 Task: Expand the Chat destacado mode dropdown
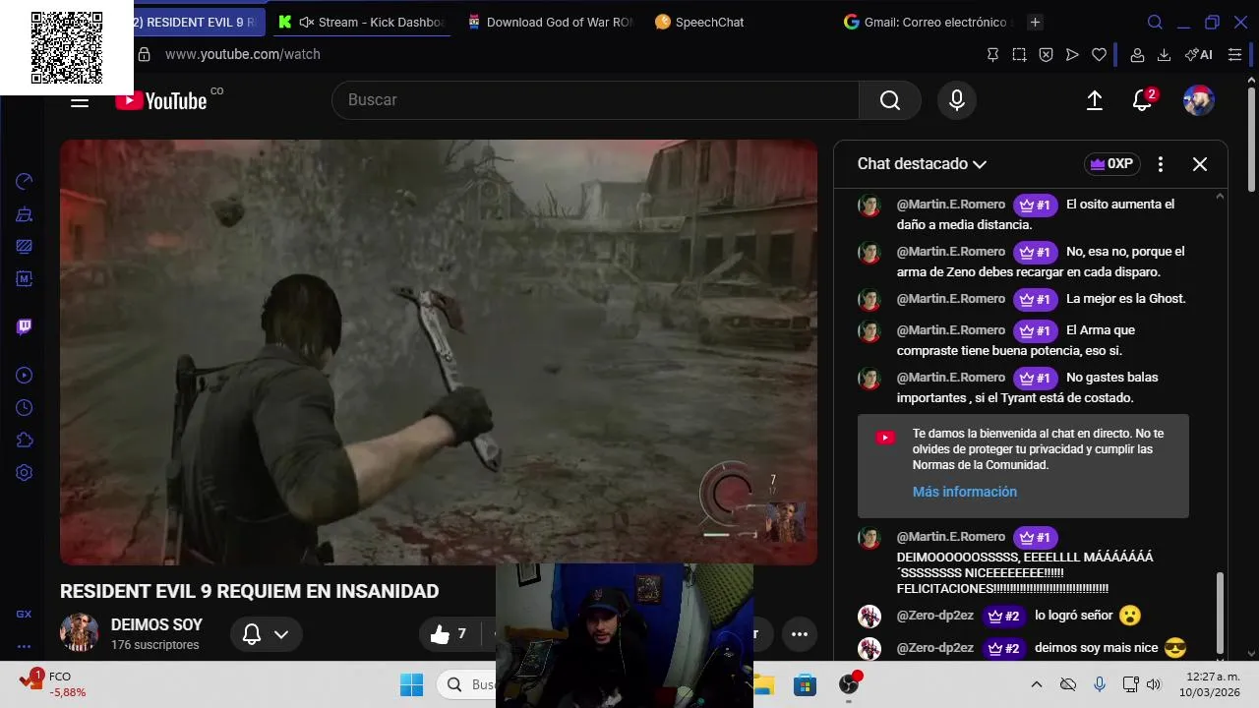[922, 164]
